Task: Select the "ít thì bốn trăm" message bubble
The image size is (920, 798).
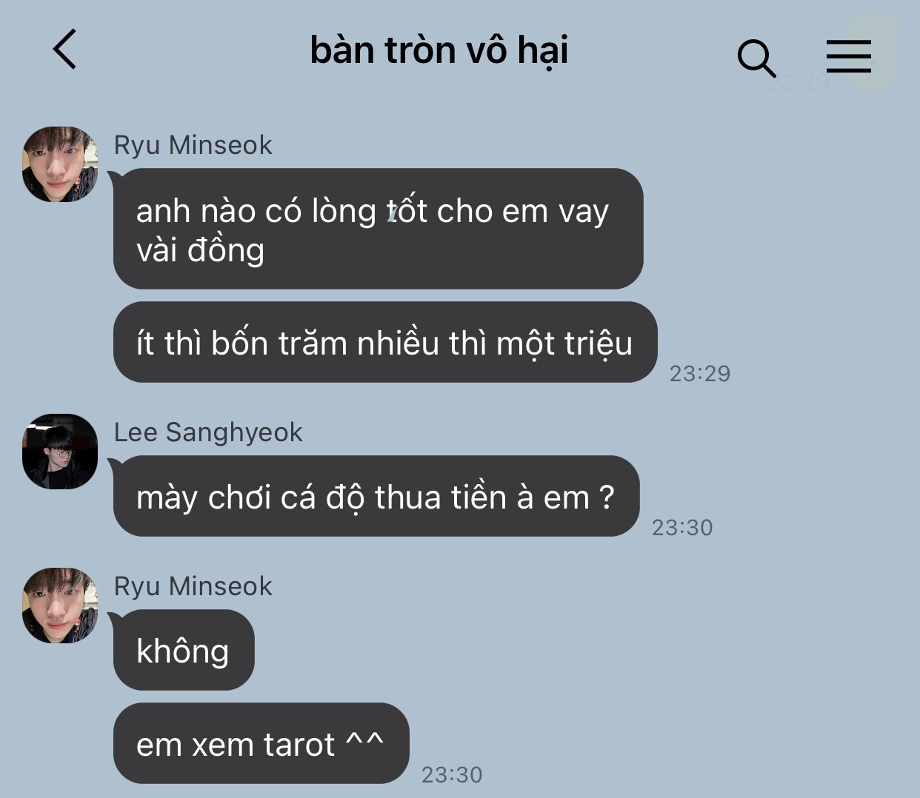Action: (385, 342)
